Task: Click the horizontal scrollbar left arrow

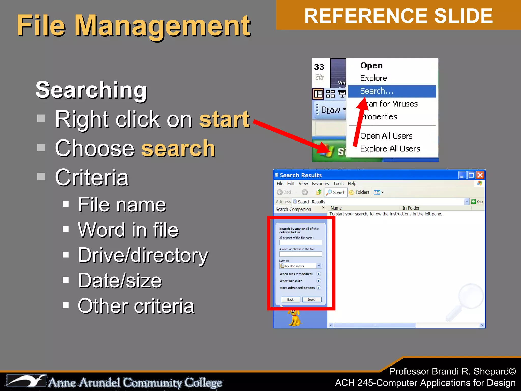Action: (331, 325)
